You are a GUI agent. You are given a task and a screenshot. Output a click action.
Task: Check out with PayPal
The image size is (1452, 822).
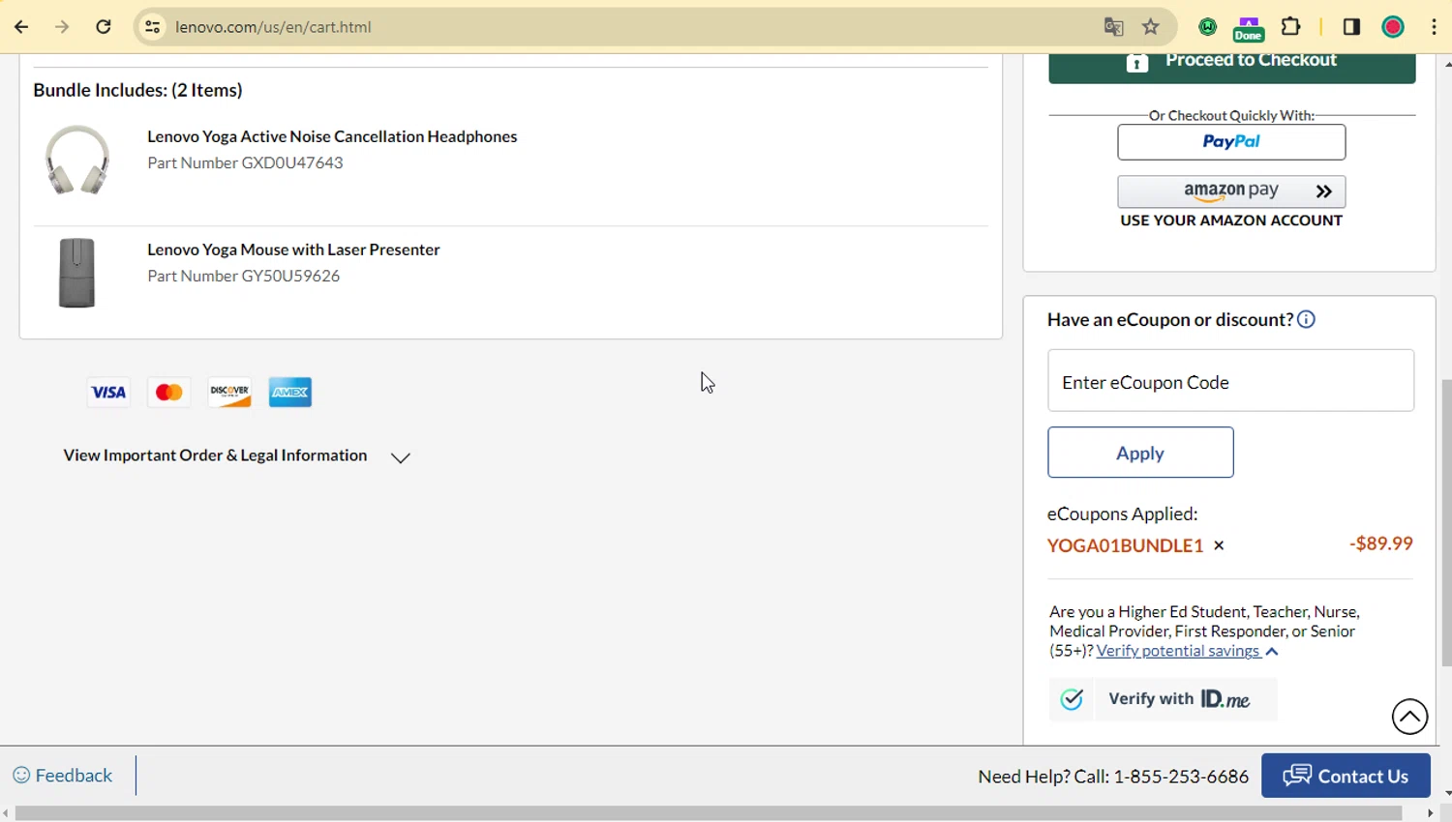[1231, 142]
